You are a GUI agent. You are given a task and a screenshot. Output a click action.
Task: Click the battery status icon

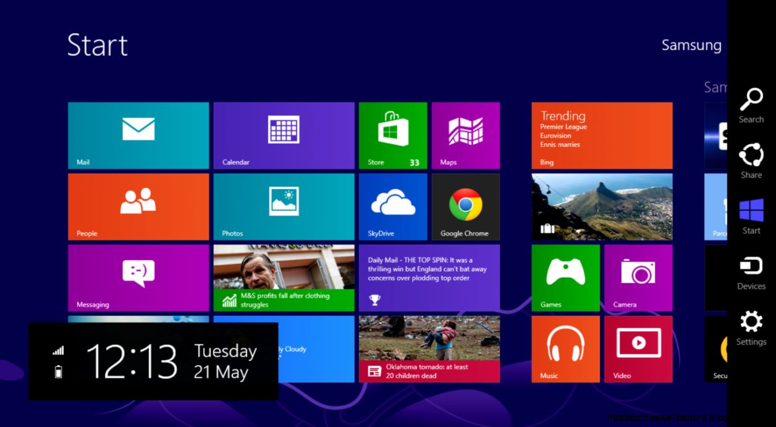pos(59,371)
